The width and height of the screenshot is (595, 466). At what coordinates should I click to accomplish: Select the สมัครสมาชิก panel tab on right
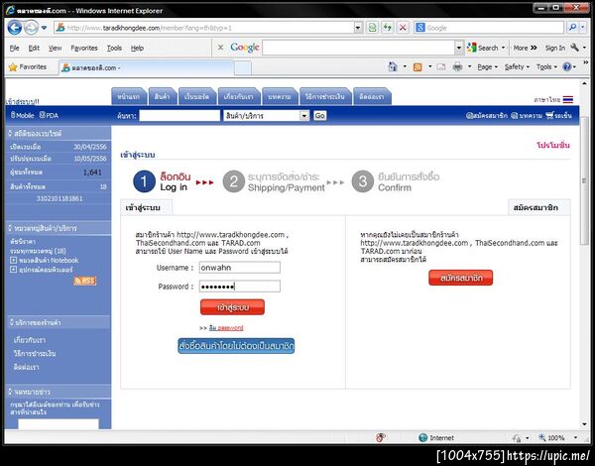coord(538,207)
